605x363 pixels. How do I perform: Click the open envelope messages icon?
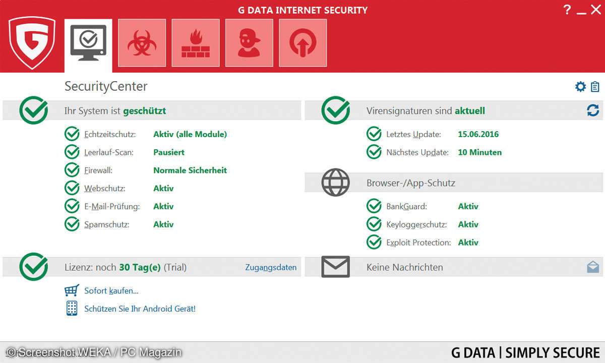[593, 267]
